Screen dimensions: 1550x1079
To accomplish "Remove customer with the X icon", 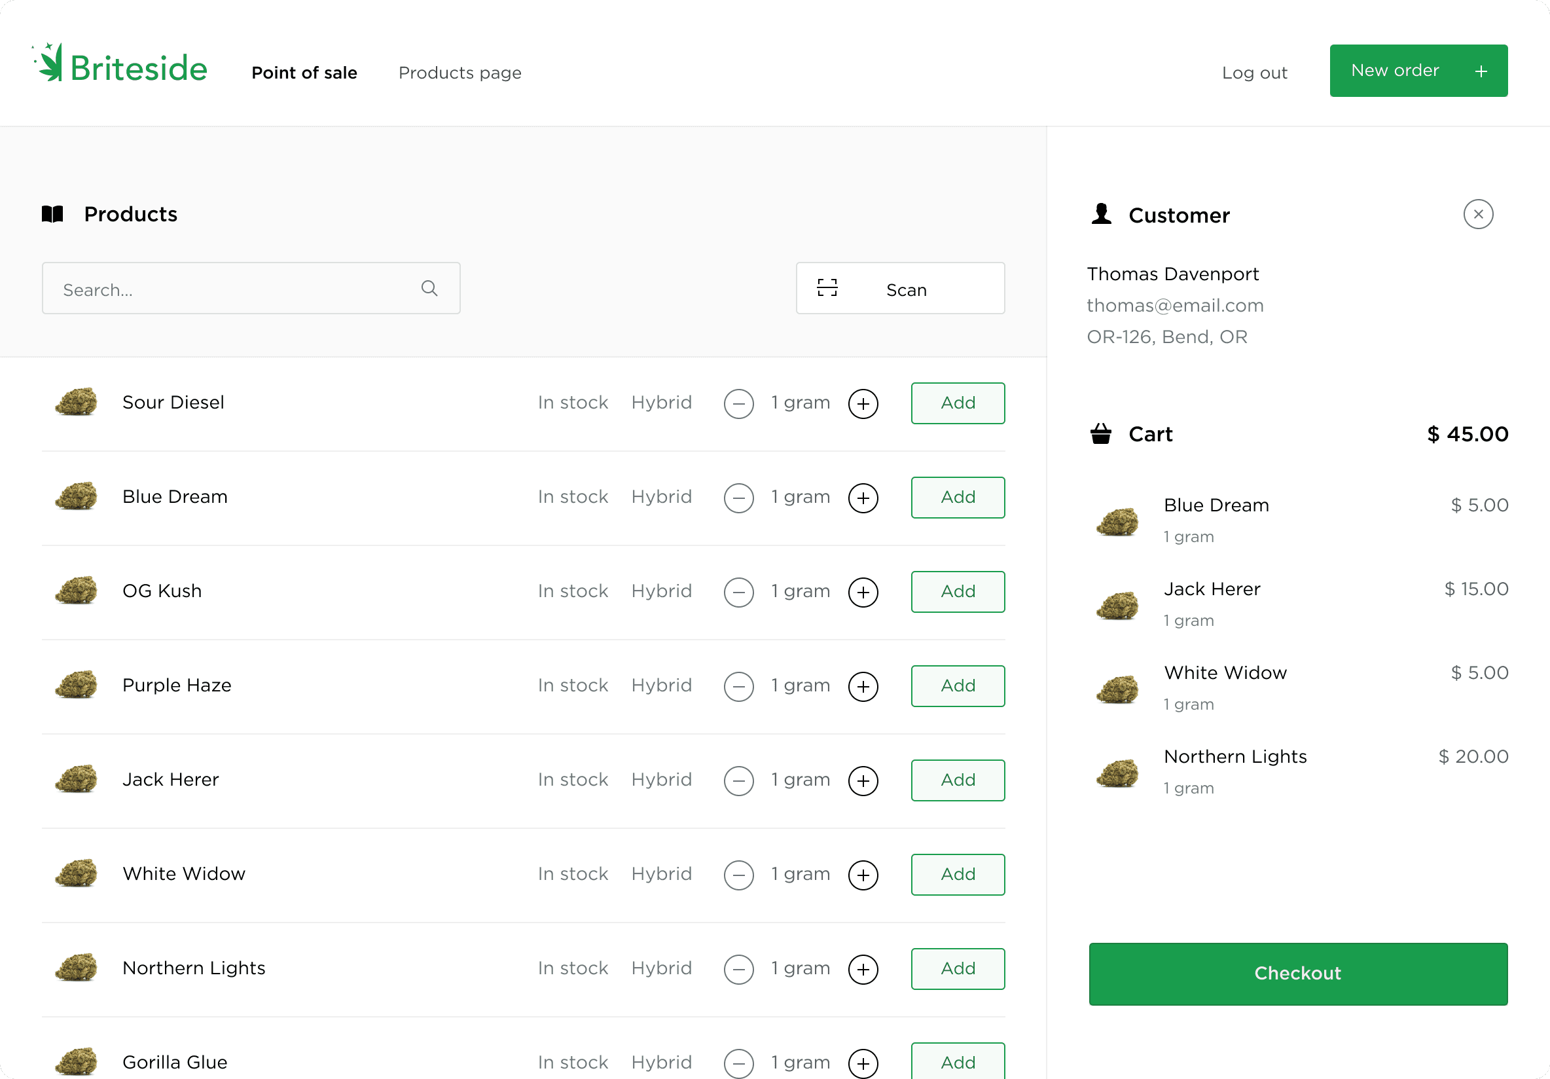I will tap(1478, 215).
